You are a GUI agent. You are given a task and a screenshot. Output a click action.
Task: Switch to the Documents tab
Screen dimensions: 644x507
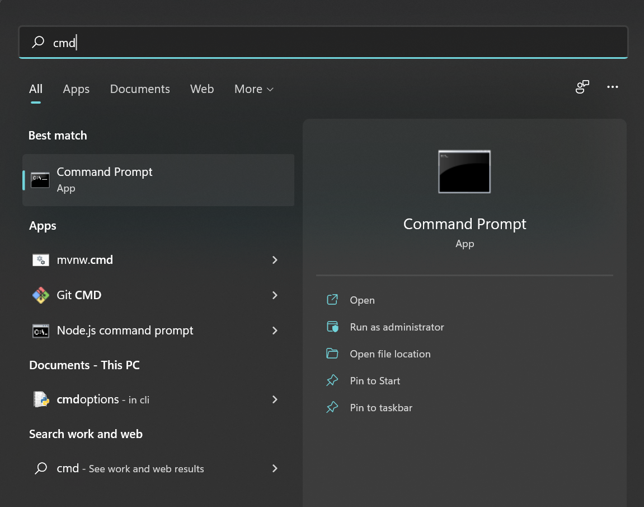tap(140, 89)
